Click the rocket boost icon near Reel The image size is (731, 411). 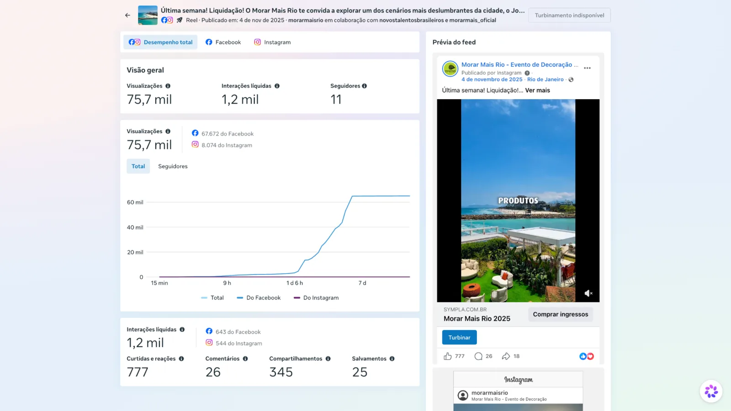tap(180, 20)
